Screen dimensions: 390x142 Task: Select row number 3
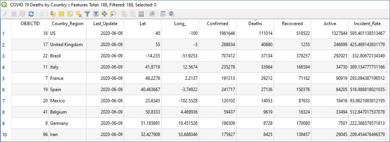click(x=6, y=56)
